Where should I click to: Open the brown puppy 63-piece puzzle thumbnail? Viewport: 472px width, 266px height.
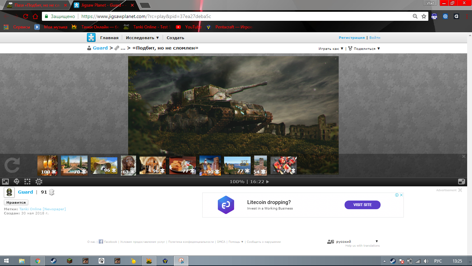coord(128,166)
